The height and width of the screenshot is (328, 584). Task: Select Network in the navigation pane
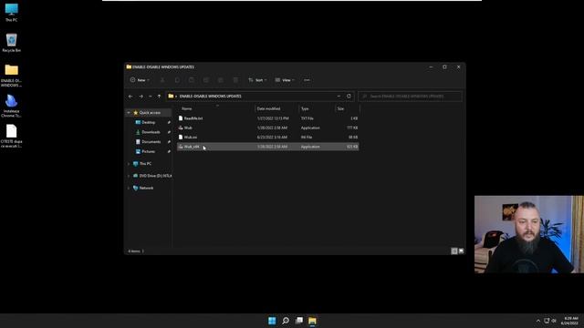[x=146, y=189]
